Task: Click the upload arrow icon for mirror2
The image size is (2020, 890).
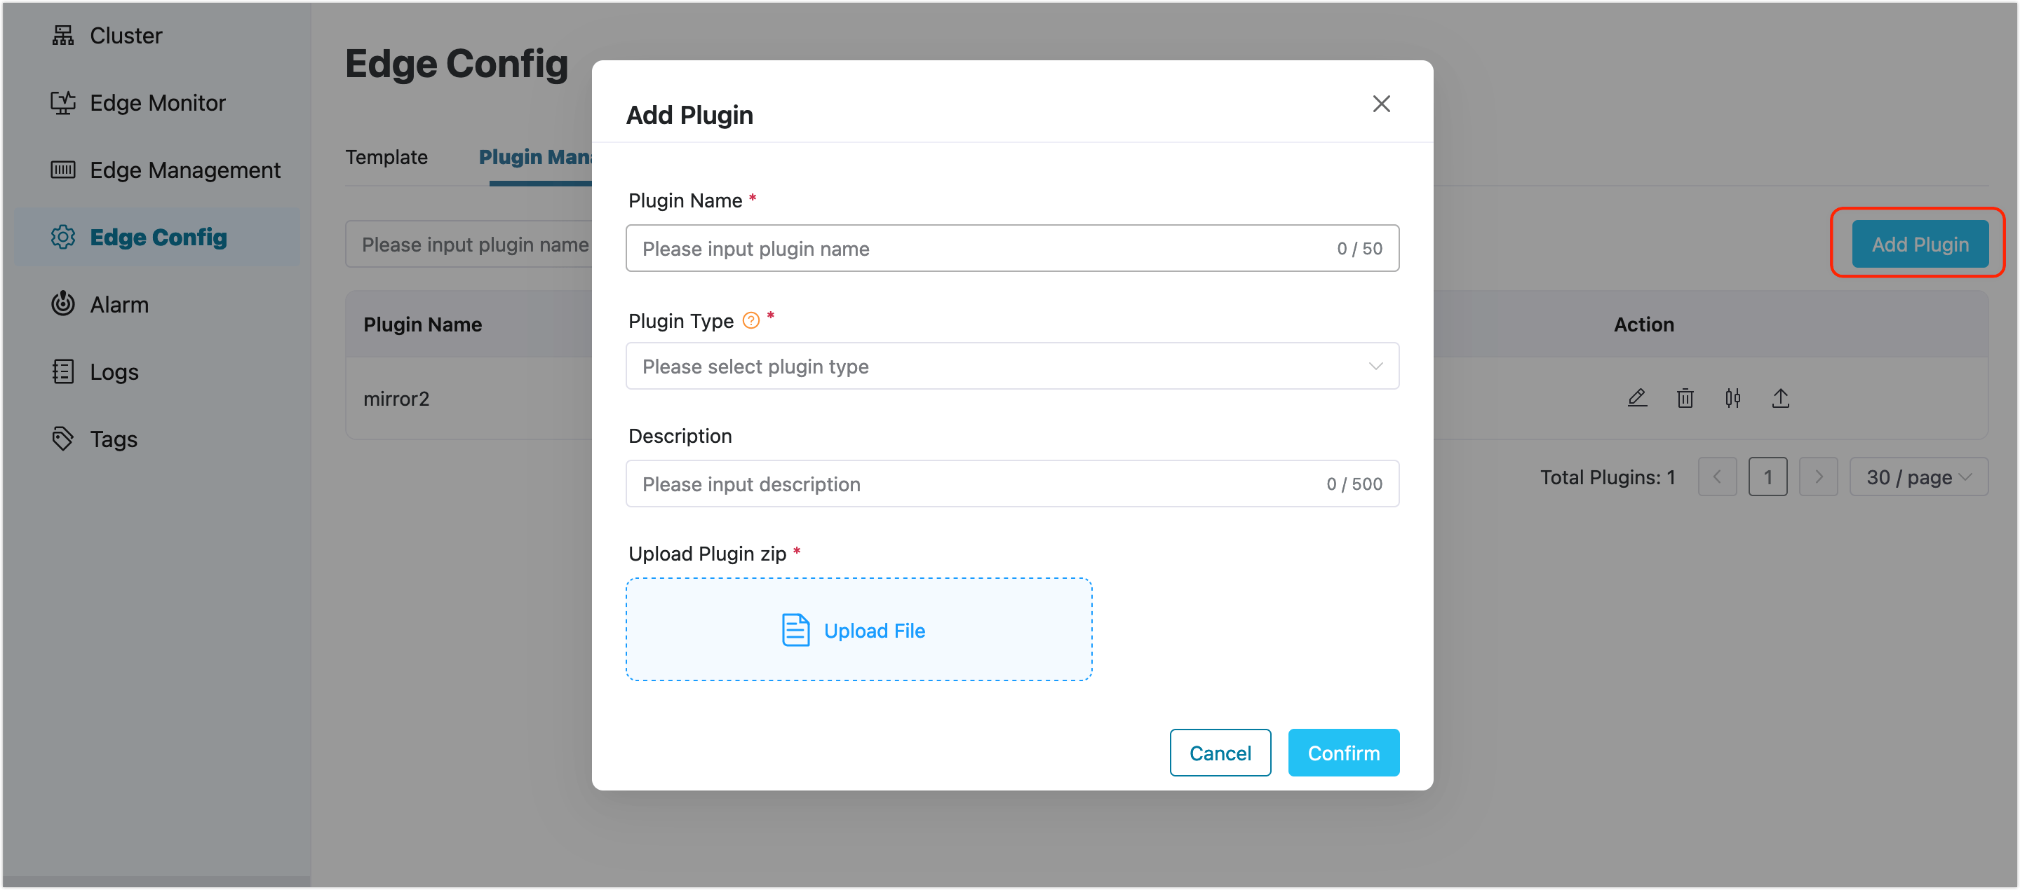Action: click(x=1780, y=398)
